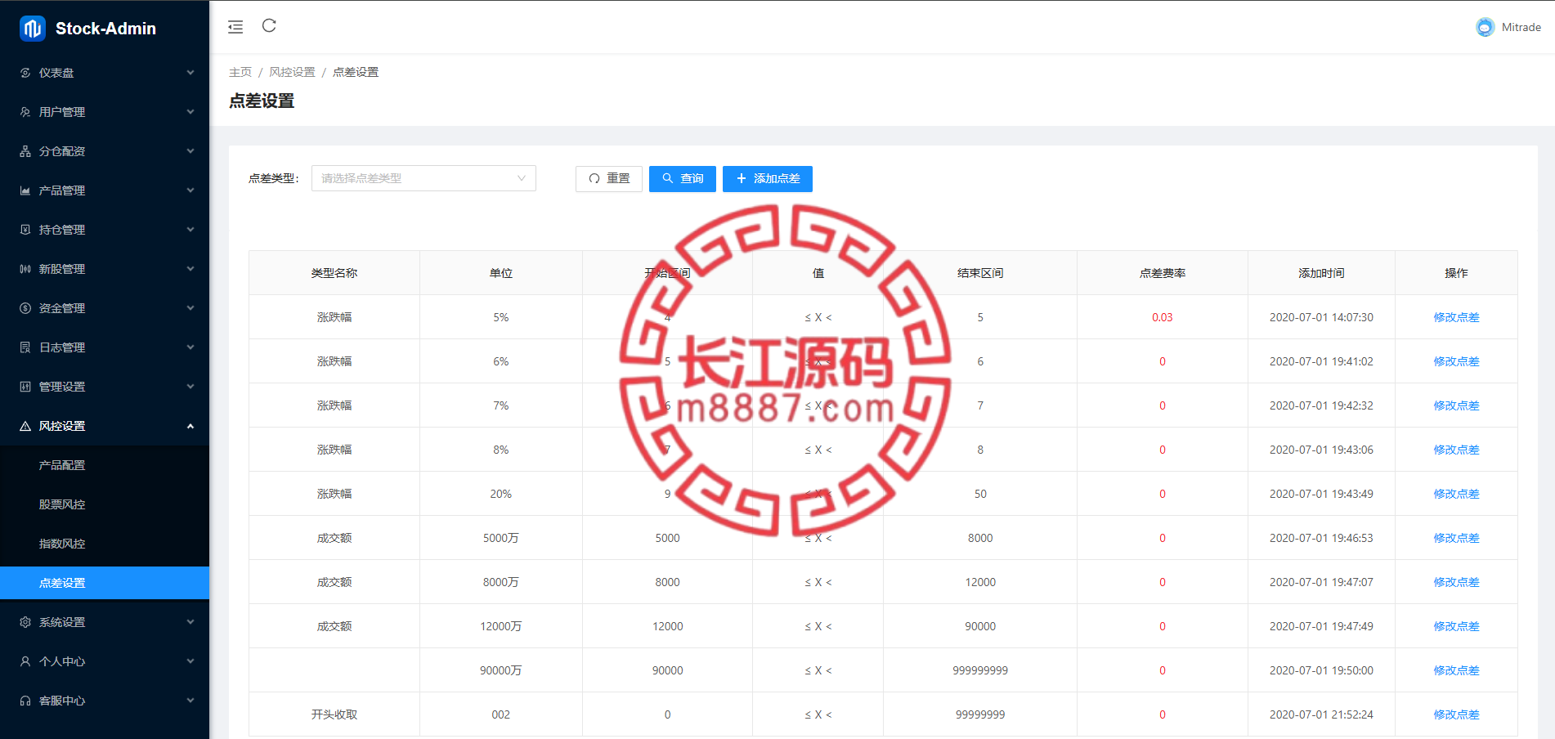1555x739 pixels.
Task: Click the 999999999 end range cell
Action: [980, 670]
